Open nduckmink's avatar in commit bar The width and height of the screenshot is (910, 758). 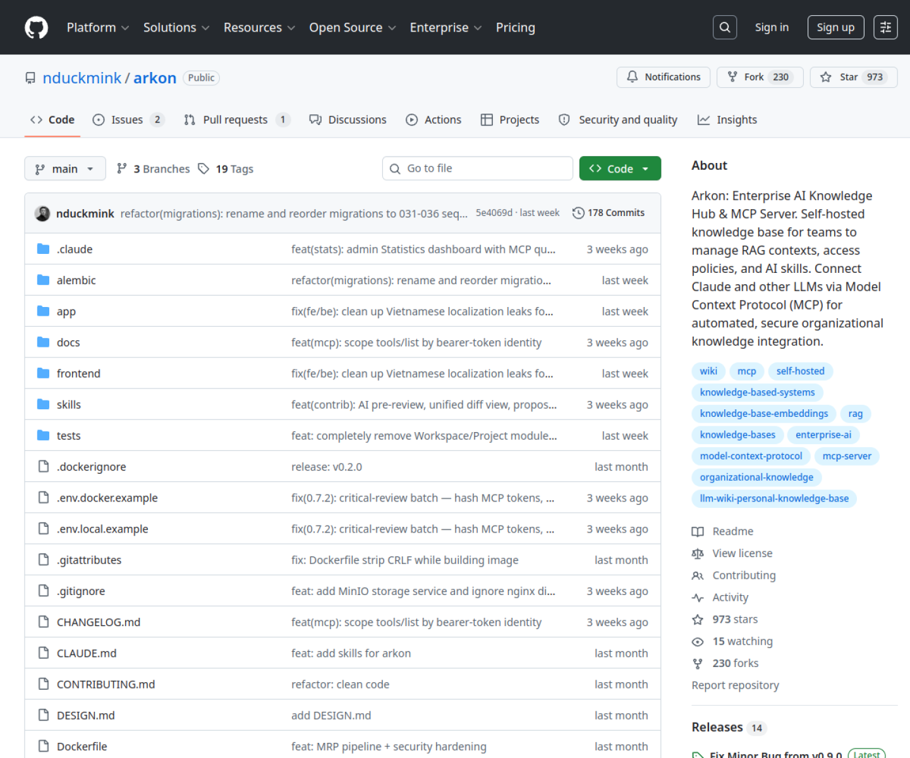42,214
